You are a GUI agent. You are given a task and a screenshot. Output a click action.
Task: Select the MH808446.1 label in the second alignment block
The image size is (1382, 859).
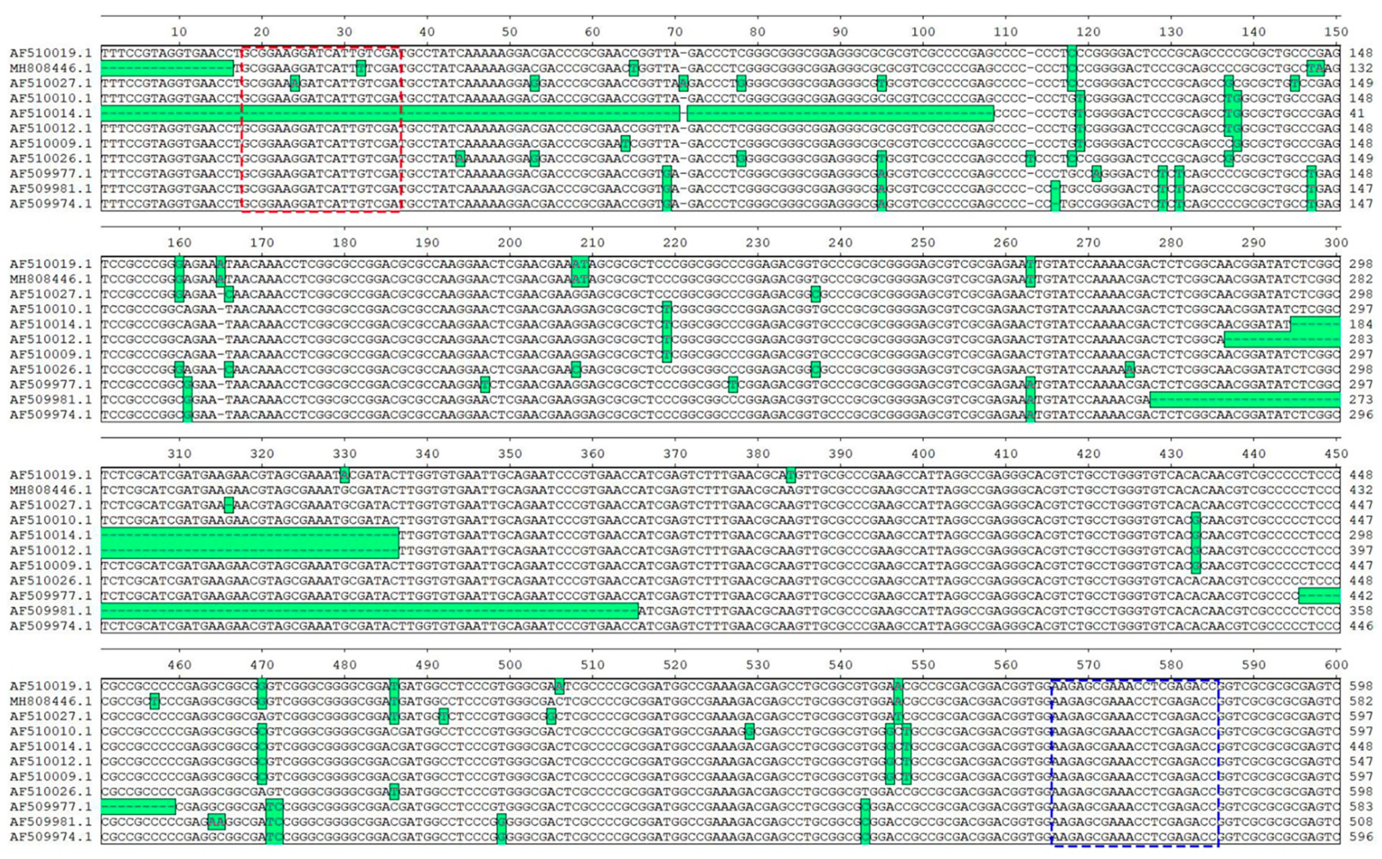click(x=50, y=279)
